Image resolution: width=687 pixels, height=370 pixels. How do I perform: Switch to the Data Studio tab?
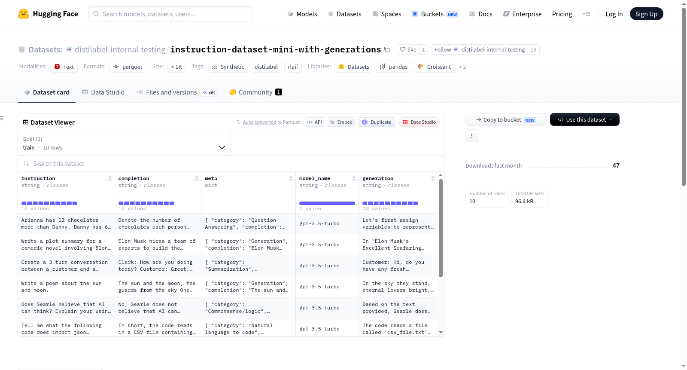(x=103, y=92)
